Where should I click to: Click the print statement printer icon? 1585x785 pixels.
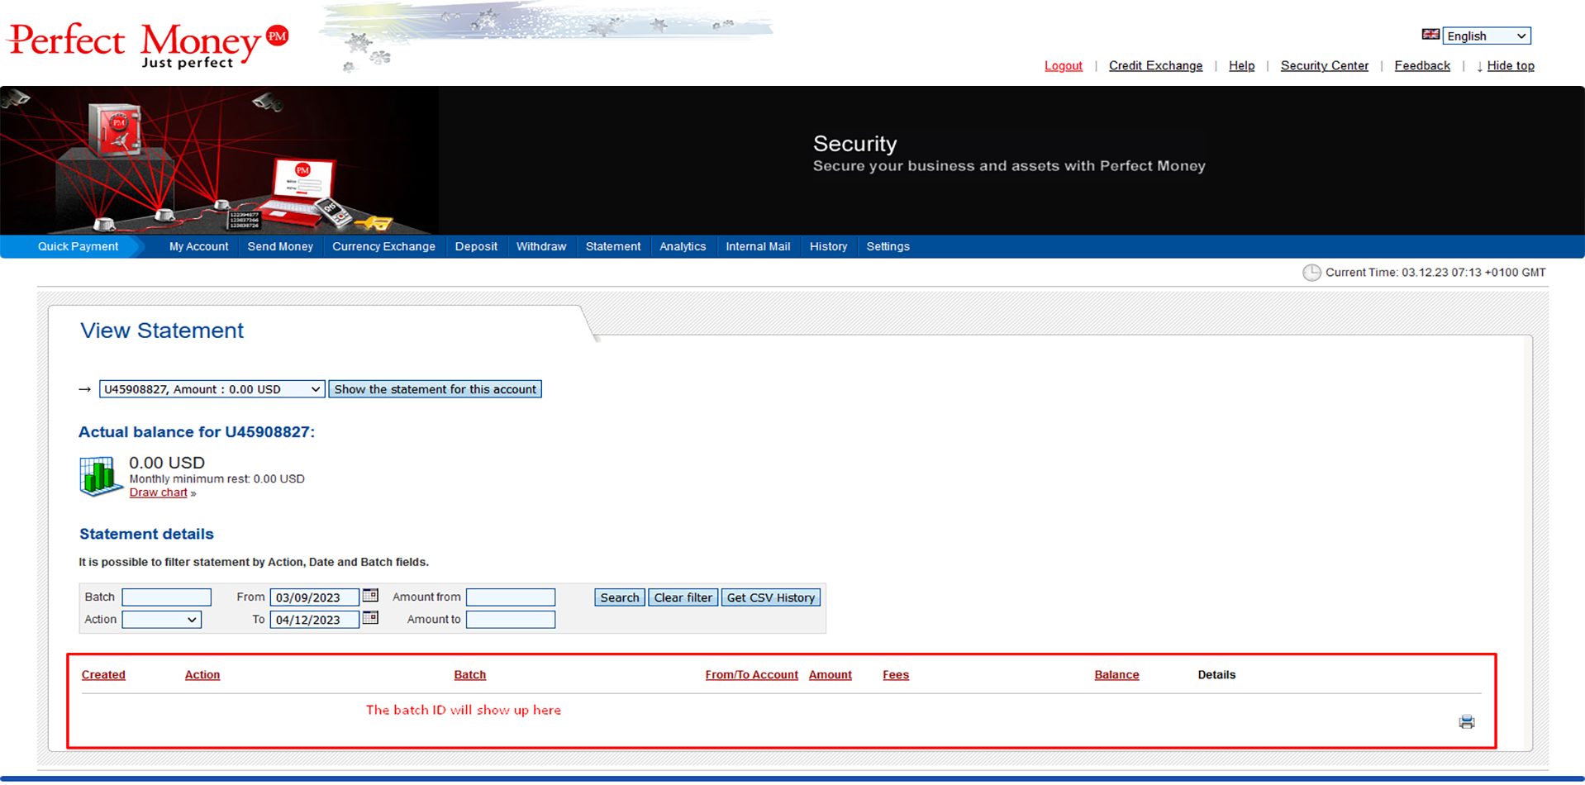pyautogui.click(x=1467, y=722)
